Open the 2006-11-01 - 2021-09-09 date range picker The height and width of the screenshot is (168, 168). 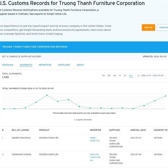(x=151, y=76)
